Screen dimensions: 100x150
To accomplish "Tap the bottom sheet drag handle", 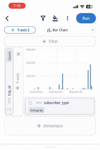I will click(x=50, y=147).
